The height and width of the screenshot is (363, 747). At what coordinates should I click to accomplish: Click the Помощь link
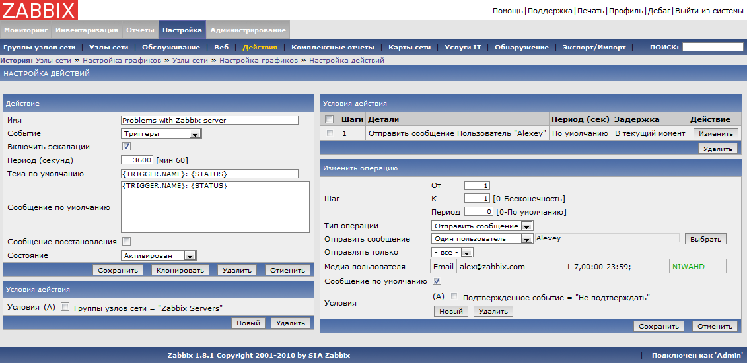click(x=508, y=11)
